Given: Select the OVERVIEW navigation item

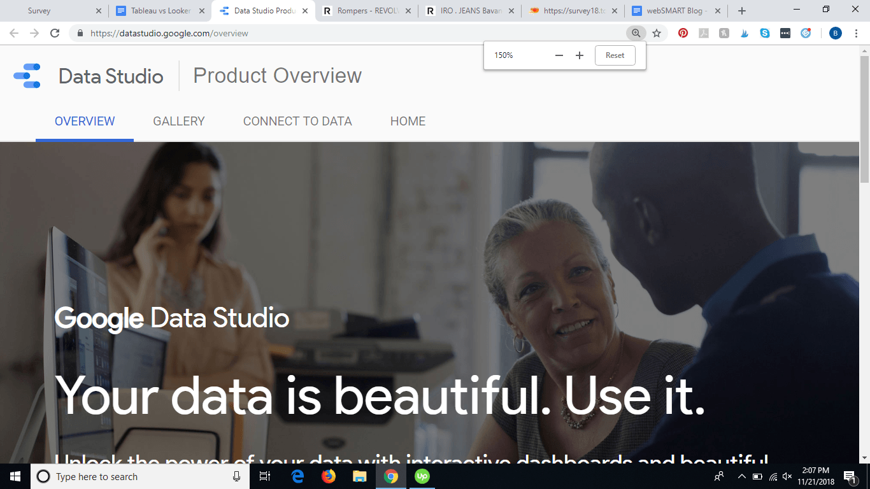Looking at the screenshot, I should point(85,121).
